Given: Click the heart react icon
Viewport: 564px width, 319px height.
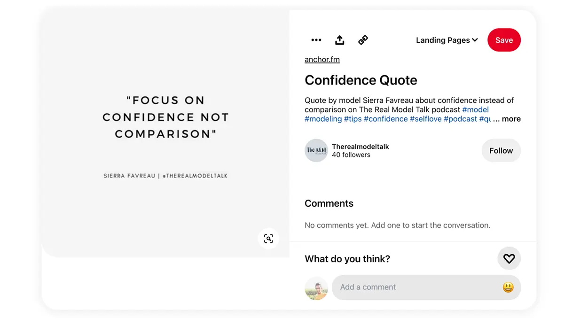Looking at the screenshot, I should click(509, 258).
